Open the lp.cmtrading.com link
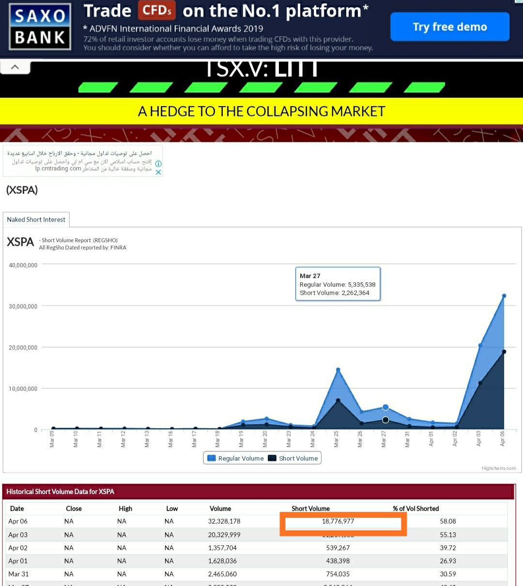This screenshot has width=523, height=586. [58, 169]
